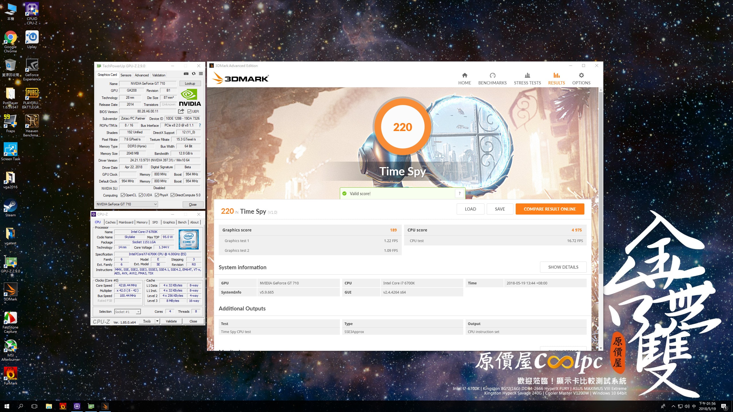Click CPU-Z Specification field

(157, 254)
